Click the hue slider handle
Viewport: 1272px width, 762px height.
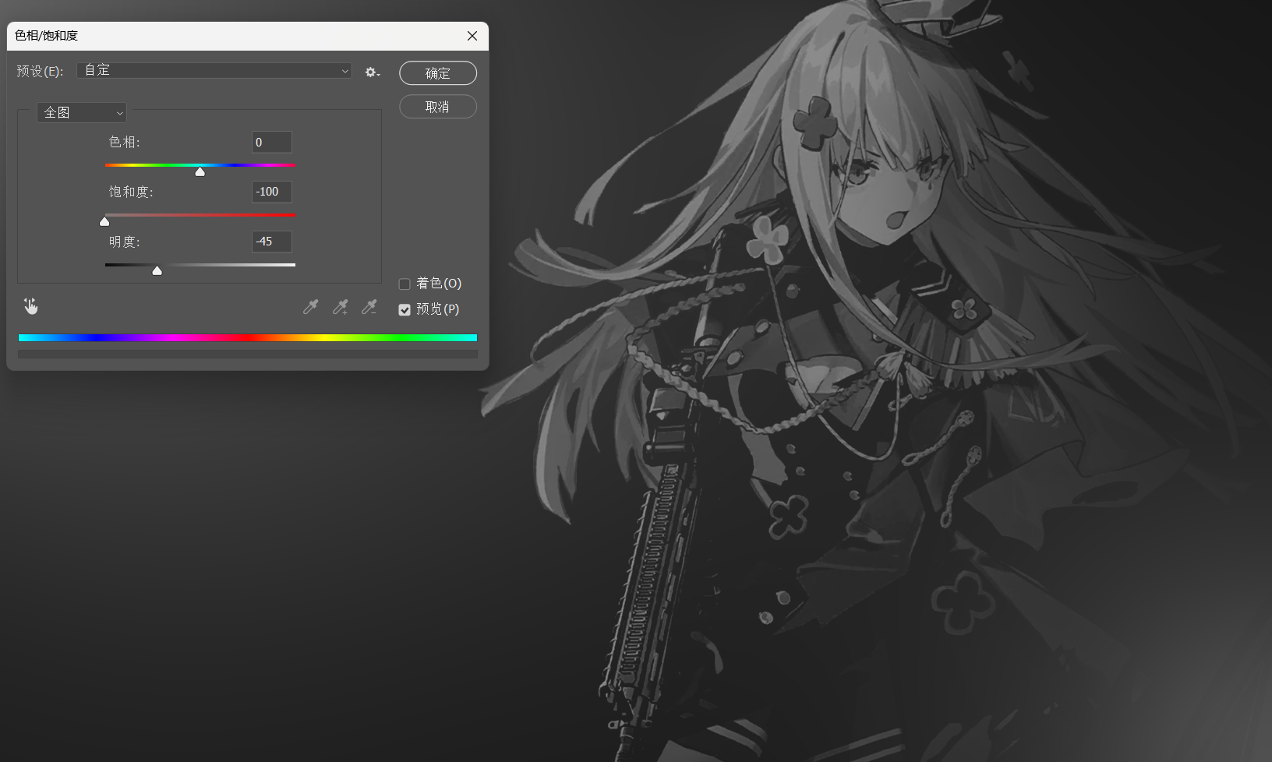[x=200, y=171]
